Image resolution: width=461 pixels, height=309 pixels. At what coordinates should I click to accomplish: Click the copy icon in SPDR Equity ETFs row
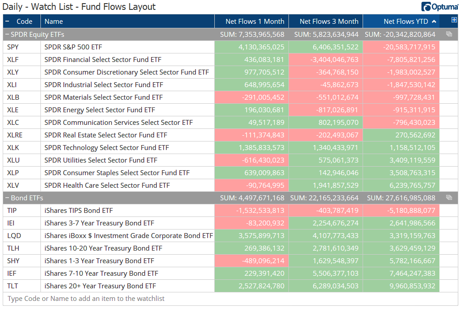pyautogui.click(x=449, y=34)
